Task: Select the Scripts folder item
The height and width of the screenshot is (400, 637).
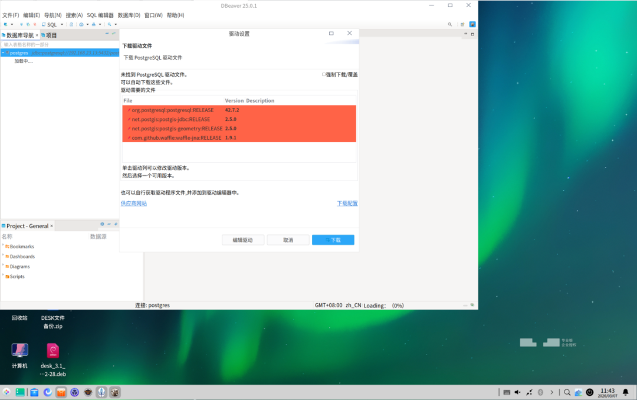Action: [15, 277]
